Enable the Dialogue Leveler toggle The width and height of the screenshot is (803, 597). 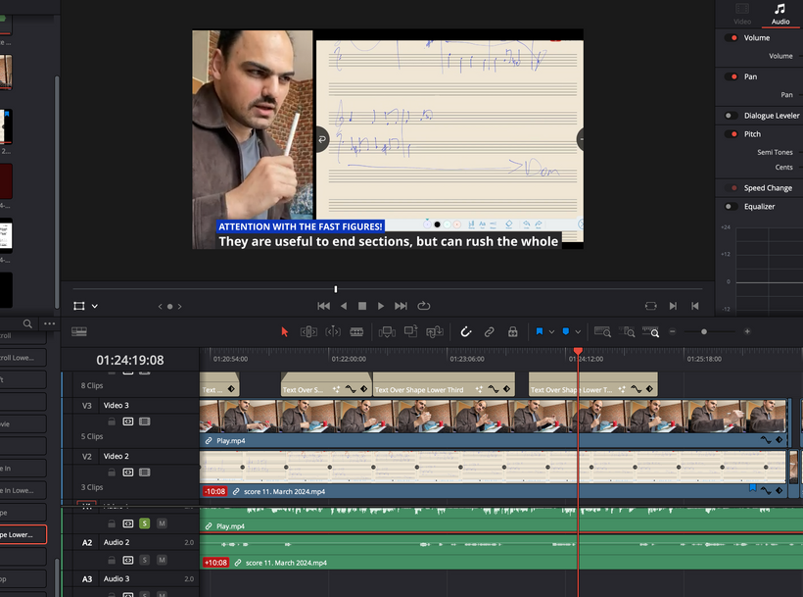(x=730, y=116)
